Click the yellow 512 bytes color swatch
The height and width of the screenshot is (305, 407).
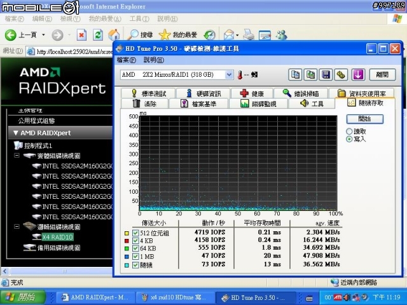coord(127,233)
